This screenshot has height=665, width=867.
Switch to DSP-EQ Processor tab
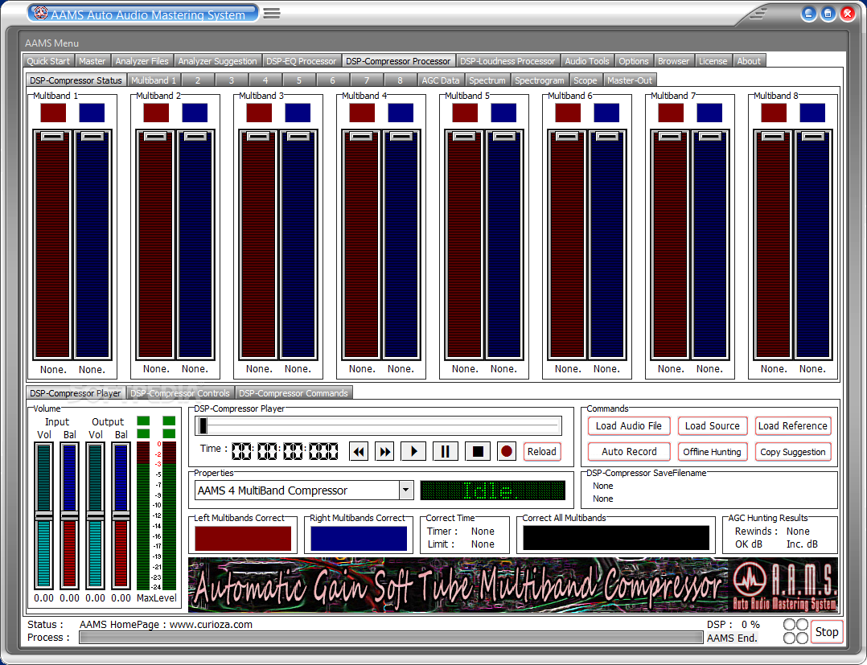302,61
